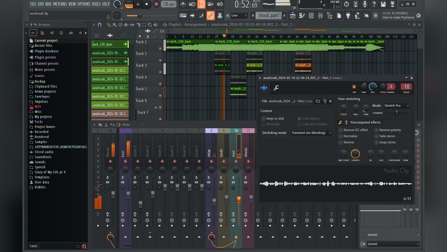Click the TAGS button in Browser
447x252 pixels.
[34, 246]
